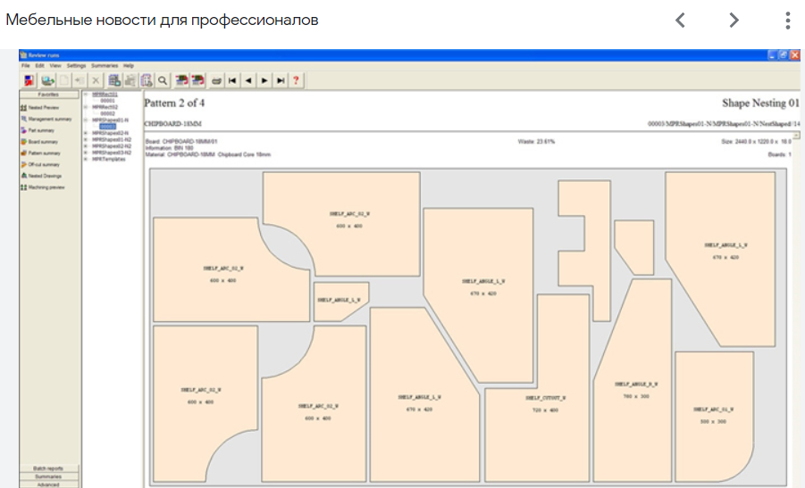Image resolution: width=805 pixels, height=488 pixels.
Task: Collapse the MPRRect01 tree node
Action: point(86,95)
